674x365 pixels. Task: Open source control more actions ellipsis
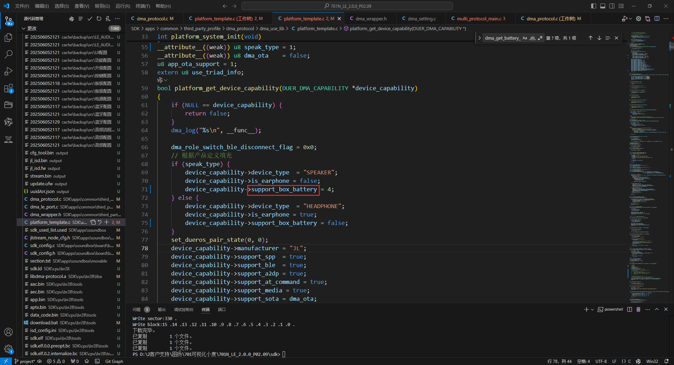coord(117,19)
